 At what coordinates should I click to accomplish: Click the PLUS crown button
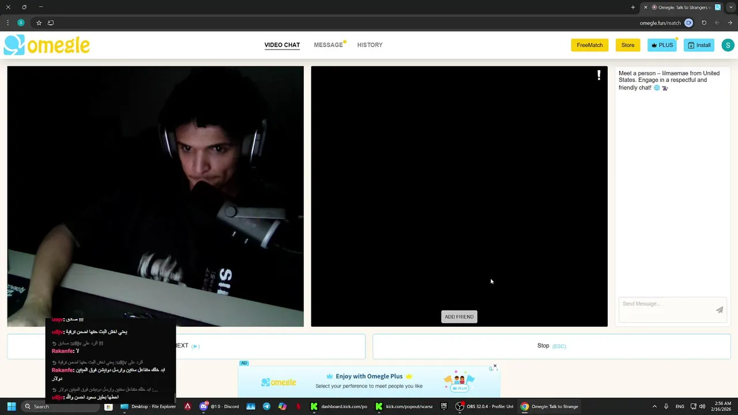pyautogui.click(x=662, y=45)
